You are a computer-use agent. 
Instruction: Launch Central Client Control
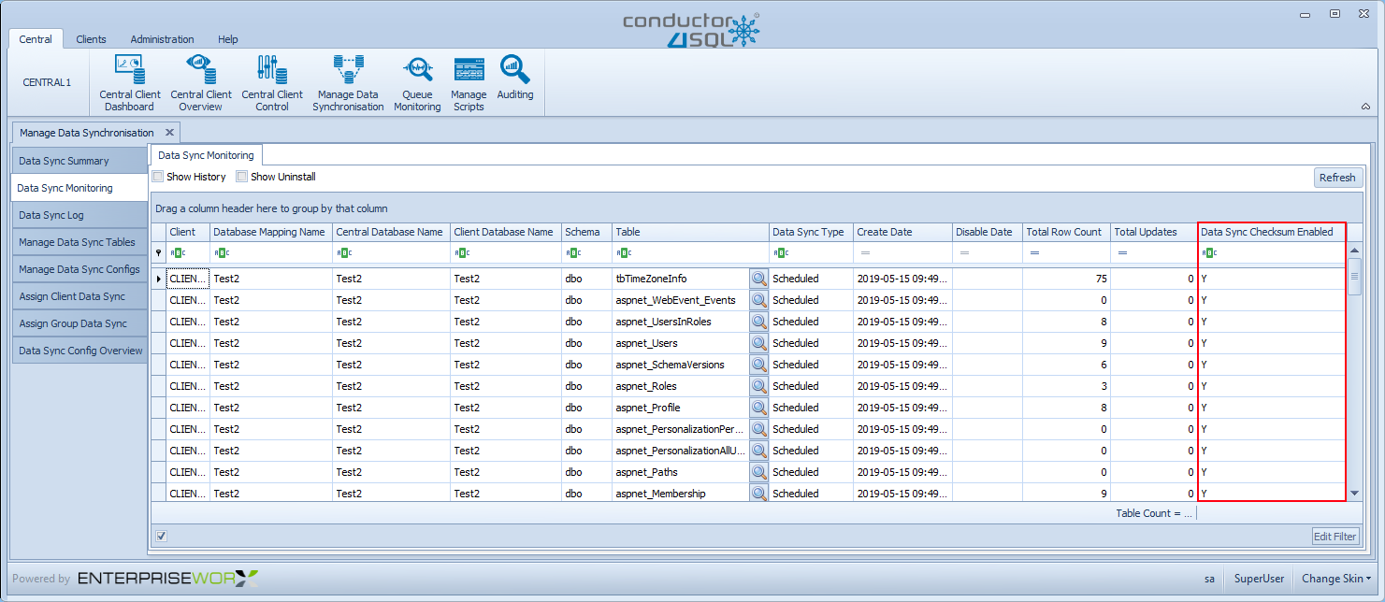click(x=272, y=81)
